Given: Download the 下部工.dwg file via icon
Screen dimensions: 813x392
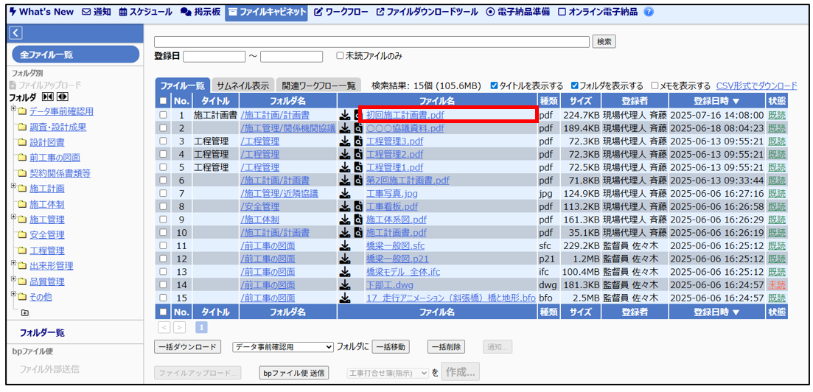Looking at the screenshot, I should 344,284.
